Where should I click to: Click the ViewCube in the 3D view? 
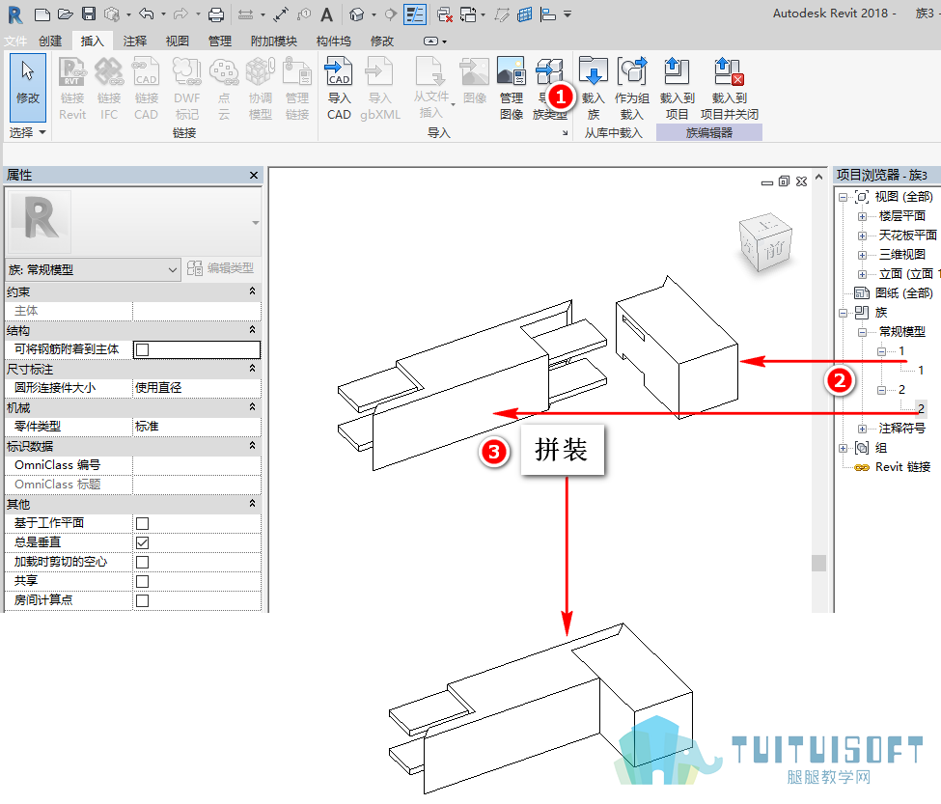click(765, 242)
